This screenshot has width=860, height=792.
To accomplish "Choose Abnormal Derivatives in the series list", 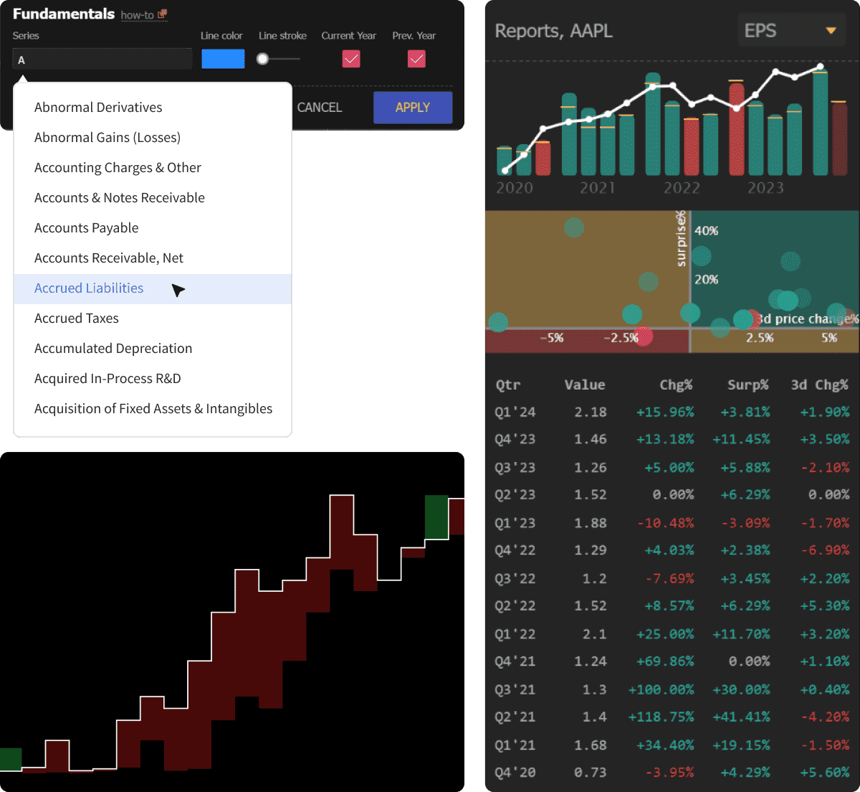I will point(98,108).
